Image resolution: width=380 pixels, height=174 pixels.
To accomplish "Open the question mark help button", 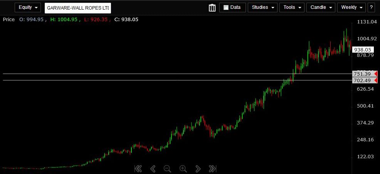I will 372,7.
